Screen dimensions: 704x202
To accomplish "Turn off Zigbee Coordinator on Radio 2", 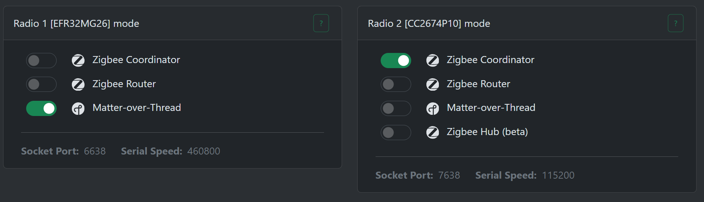I will 396,60.
